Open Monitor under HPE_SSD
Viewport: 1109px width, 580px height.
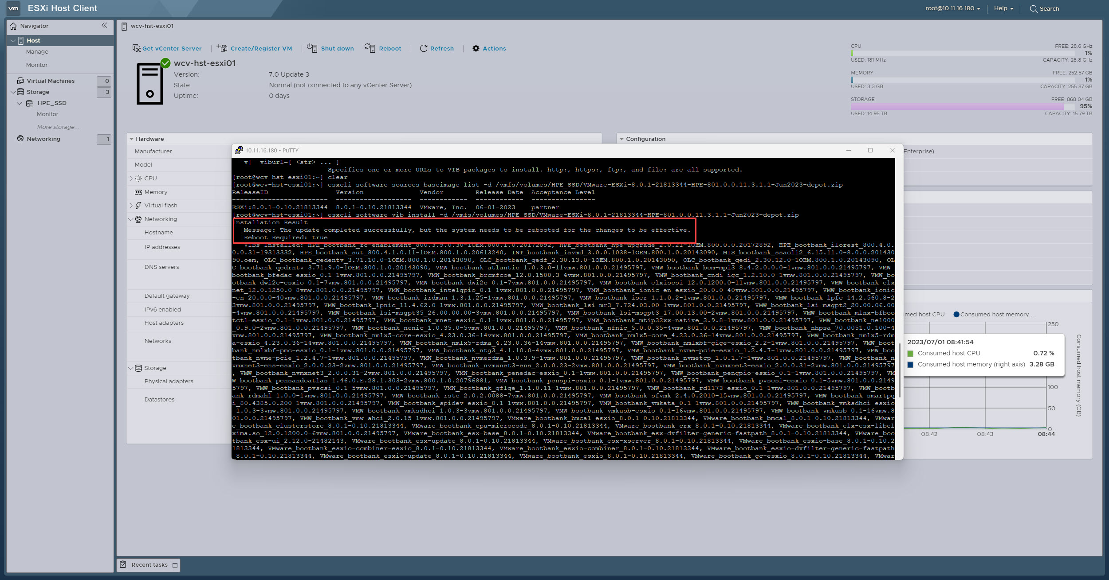coord(47,114)
